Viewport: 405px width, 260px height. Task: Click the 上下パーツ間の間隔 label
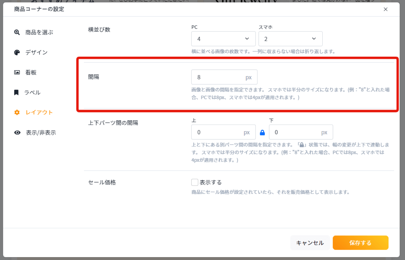[x=113, y=123]
